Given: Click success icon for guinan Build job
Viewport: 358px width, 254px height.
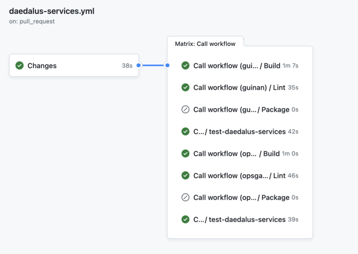Looking at the screenshot, I should (x=185, y=66).
